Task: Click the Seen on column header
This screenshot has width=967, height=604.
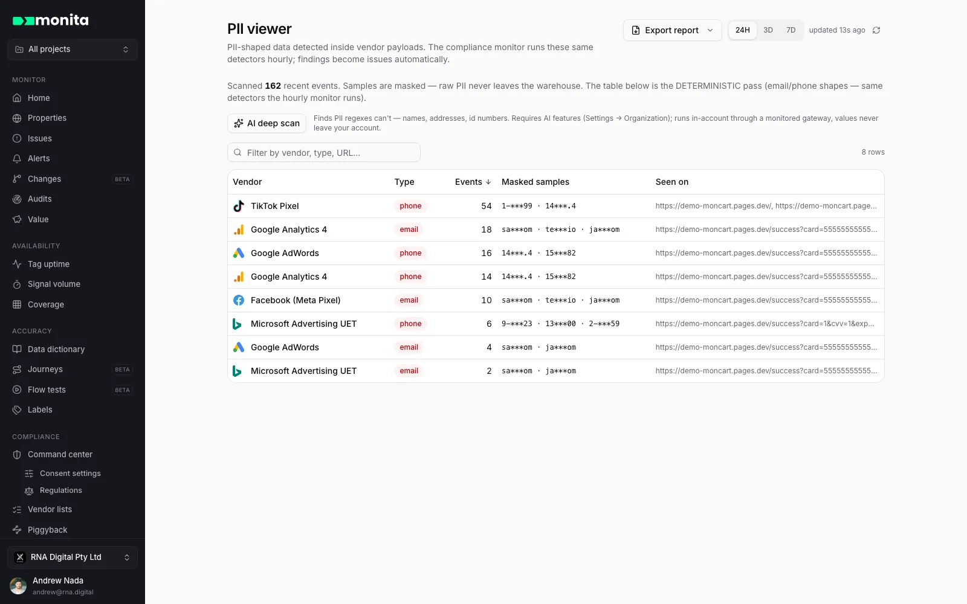Action: click(672, 182)
